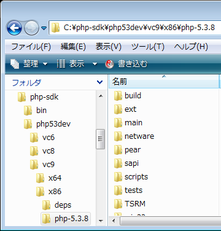Click the sapi folder icon
The height and width of the screenshot is (231, 221).
(x=118, y=163)
